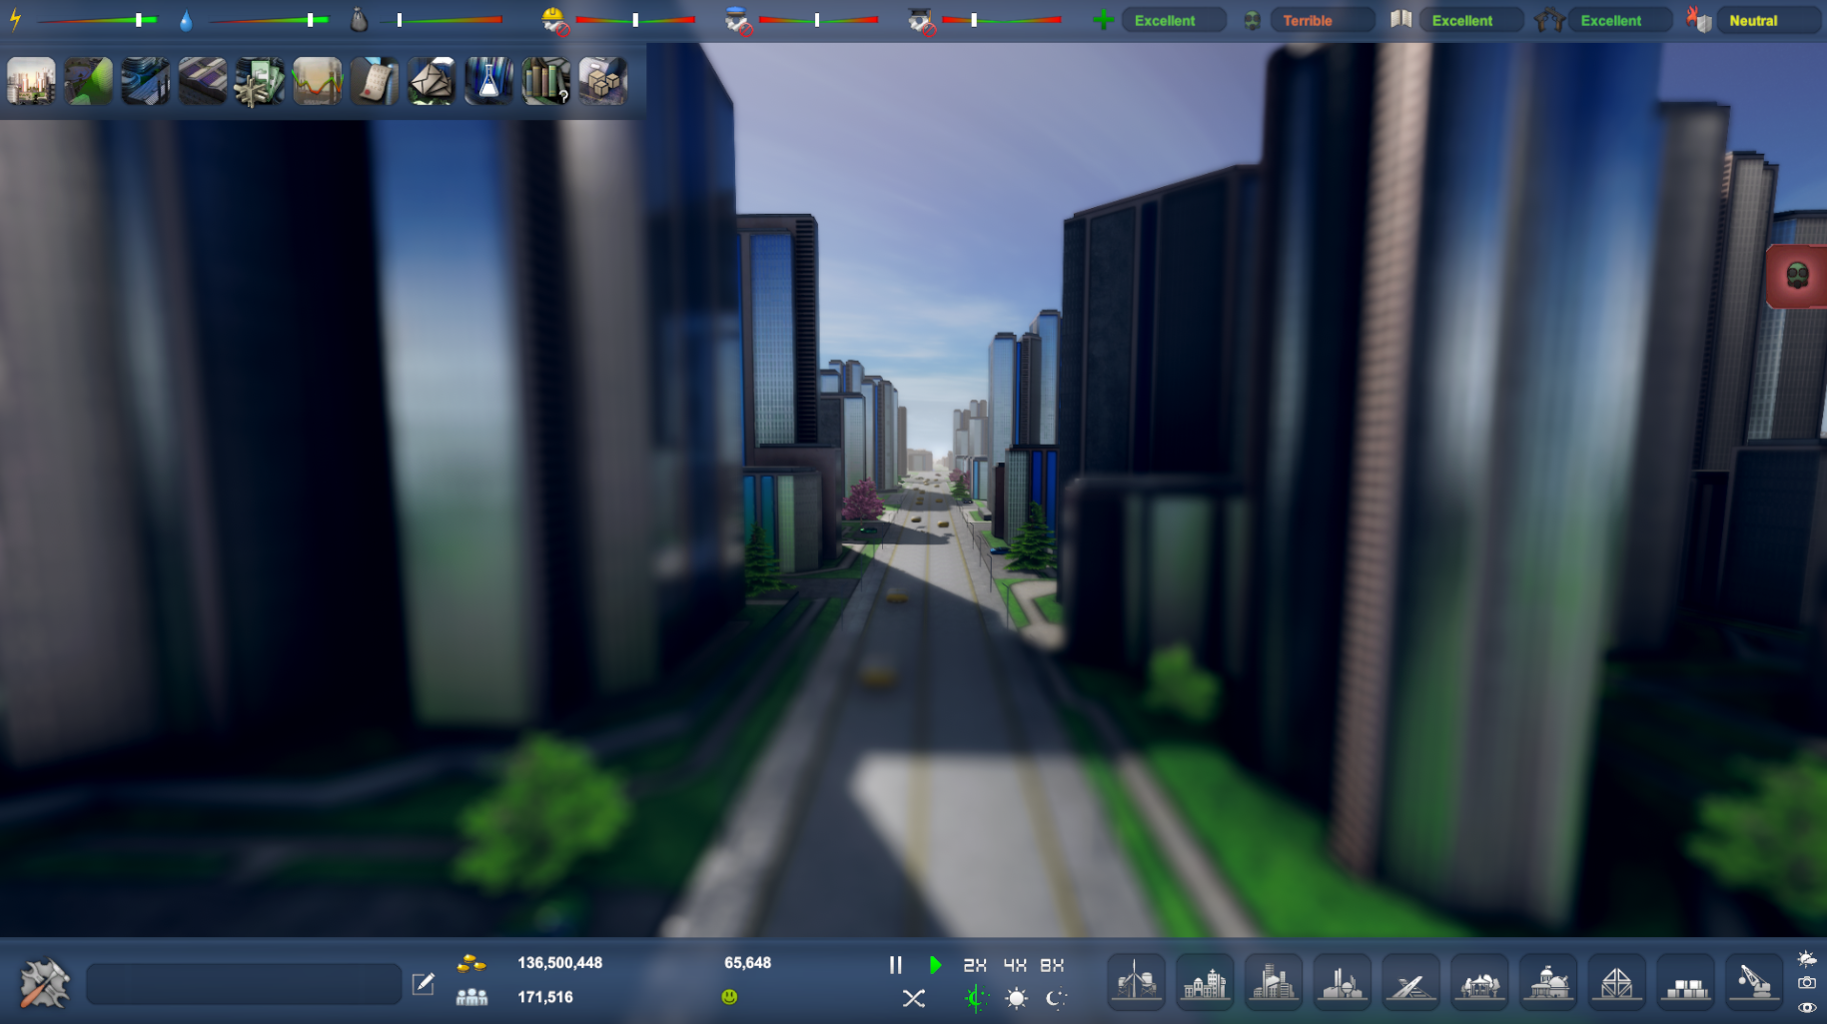Open the purple zoning blocks panel
The height and width of the screenshot is (1024, 1827).
[203, 81]
